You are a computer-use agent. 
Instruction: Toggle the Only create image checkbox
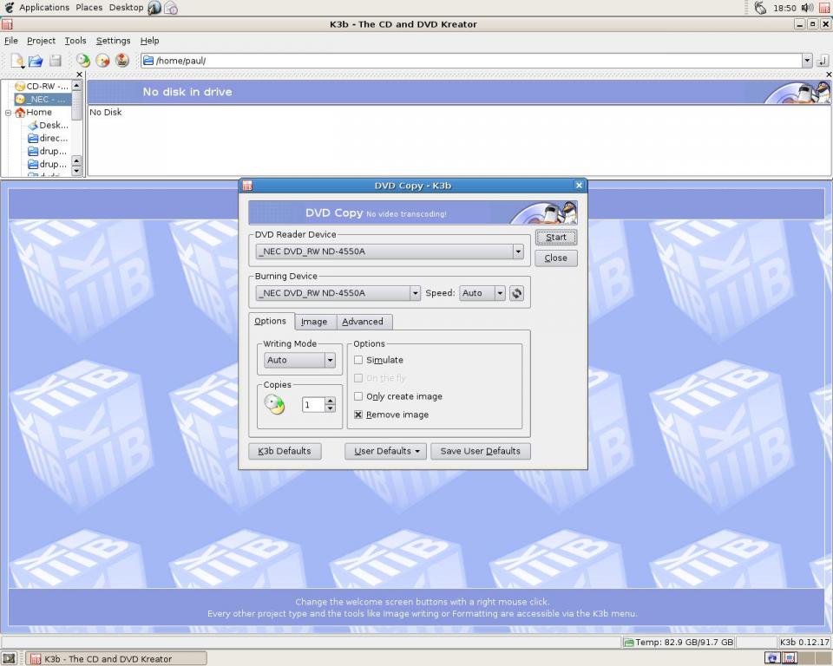pyautogui.click(x=358, y=396)
